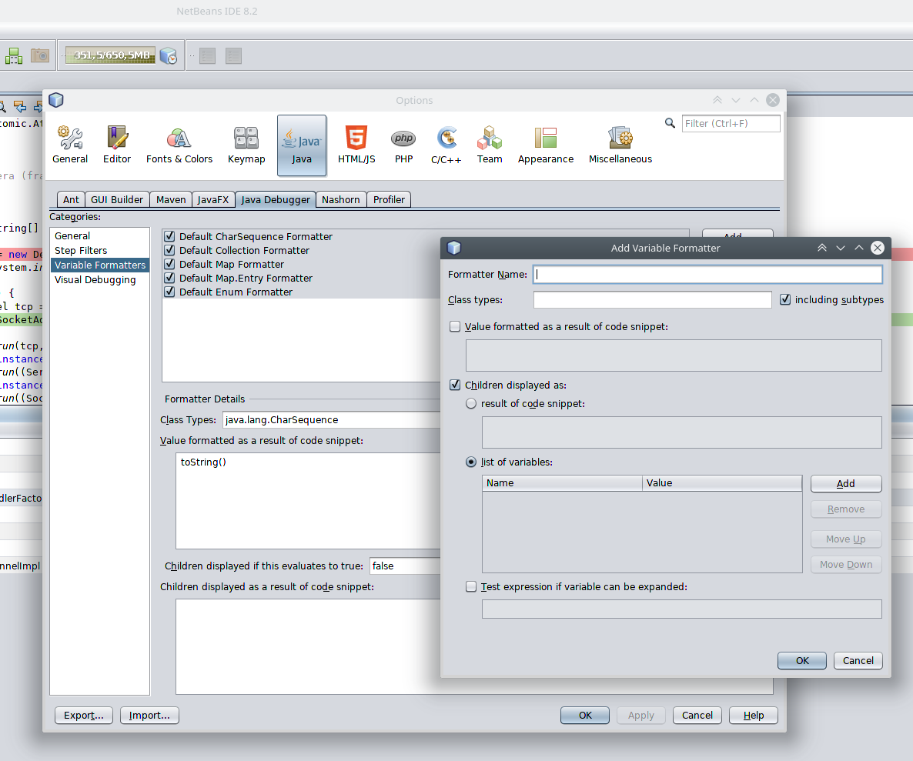913x761 pixels.
Task: Enable Value formatted as code snippet checkbox
Action: [455, 326]
